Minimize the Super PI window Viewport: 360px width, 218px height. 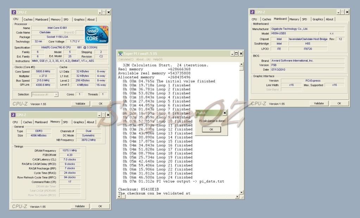pos(232,53)
